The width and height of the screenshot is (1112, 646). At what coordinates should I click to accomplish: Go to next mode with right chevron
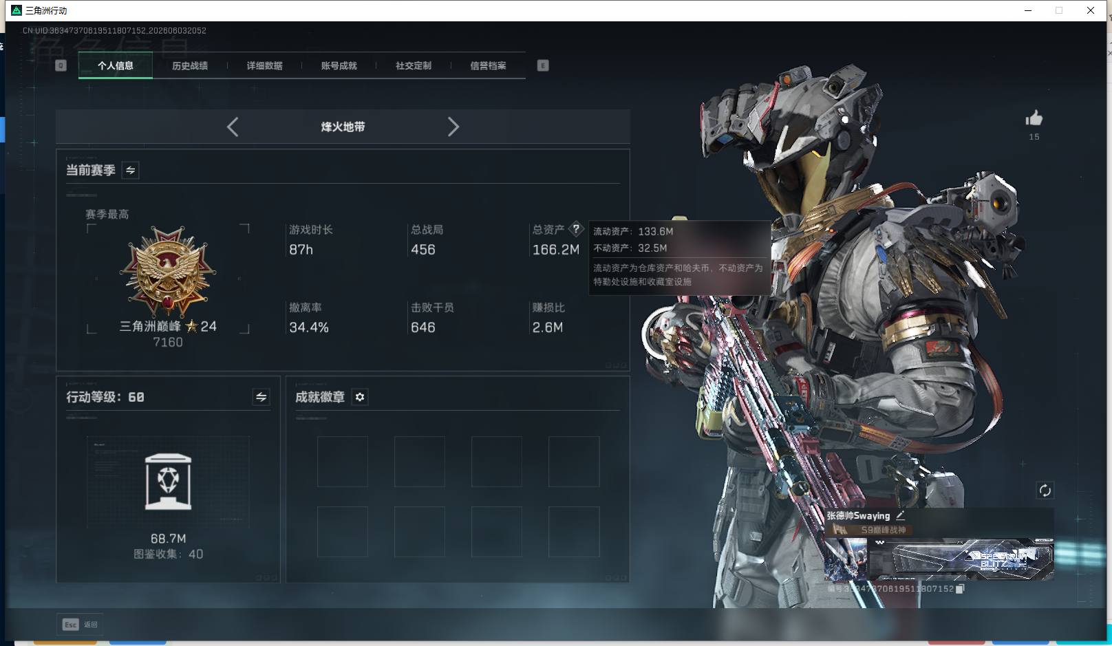pyautogui.click(x=453, y=127)
